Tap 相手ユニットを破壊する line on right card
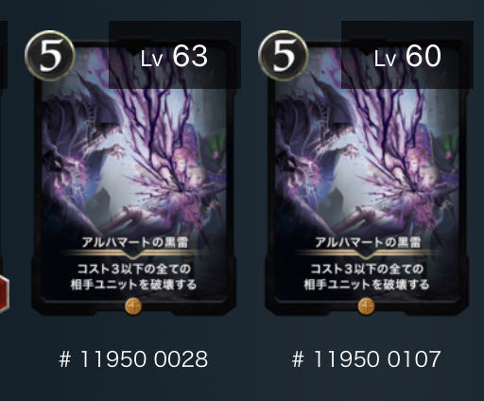This screenshot has width=484, height=401. click(x=367, y=285)
